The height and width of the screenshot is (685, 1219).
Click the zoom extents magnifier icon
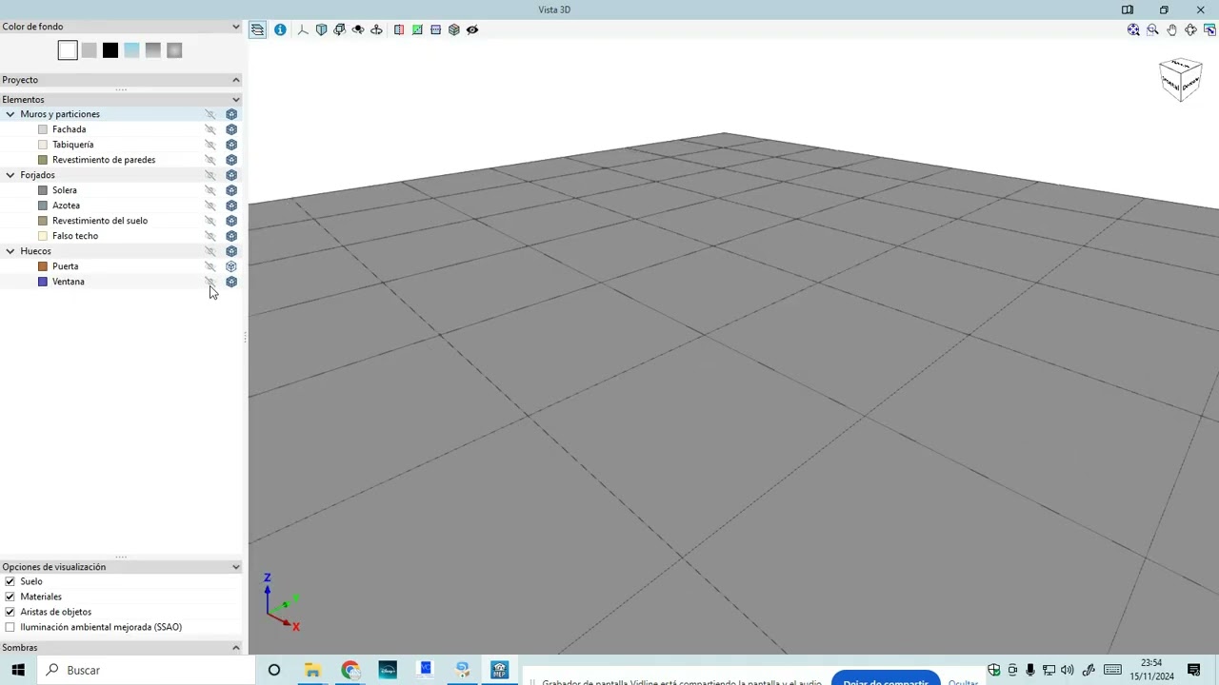1133,29
